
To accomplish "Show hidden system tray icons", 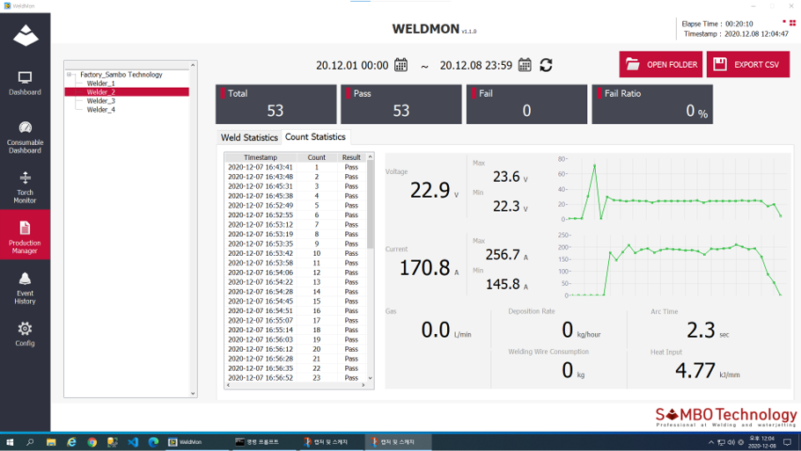I will [x=711, y=442].
